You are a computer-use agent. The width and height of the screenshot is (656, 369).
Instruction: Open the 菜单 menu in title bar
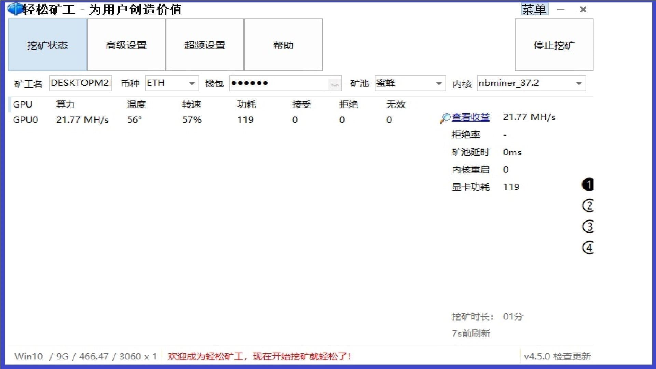click(x=534, y=9)
